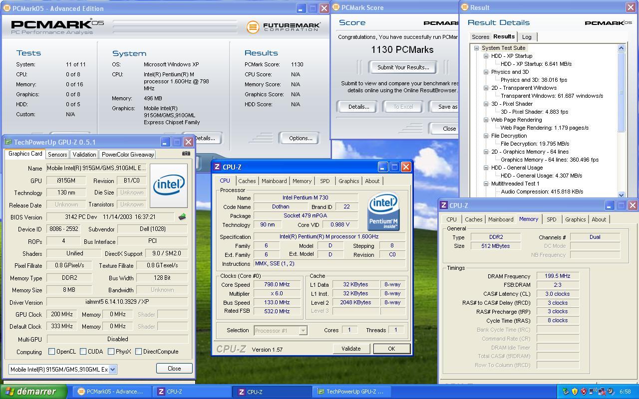Click the red shield security tray icon

[583, 392]
